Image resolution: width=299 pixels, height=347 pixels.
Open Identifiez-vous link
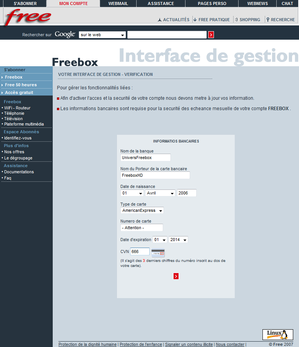(18, 138)
